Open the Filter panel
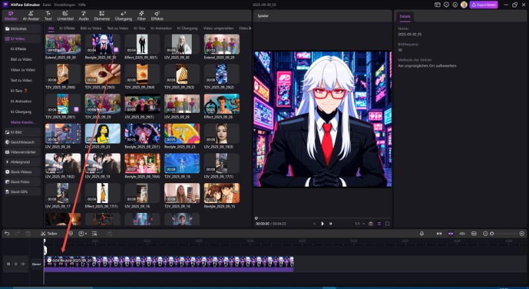The image size is (529, 289). tap(142, 15)
